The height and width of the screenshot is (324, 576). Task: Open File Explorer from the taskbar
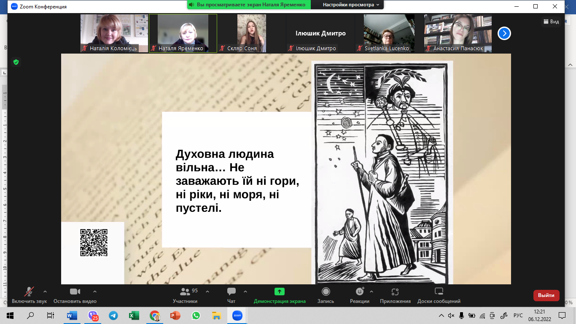tap(216, 316)
